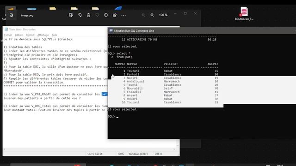
Task: Click the Bloc-notes window title icon
Action: tap(6, 30)
